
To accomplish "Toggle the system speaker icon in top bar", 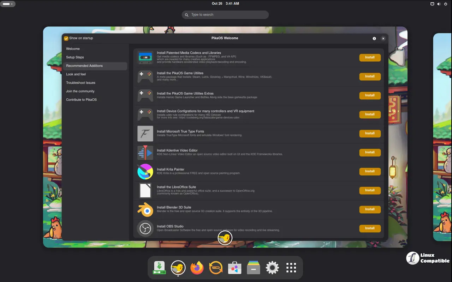I will click(x=439, y=4).
